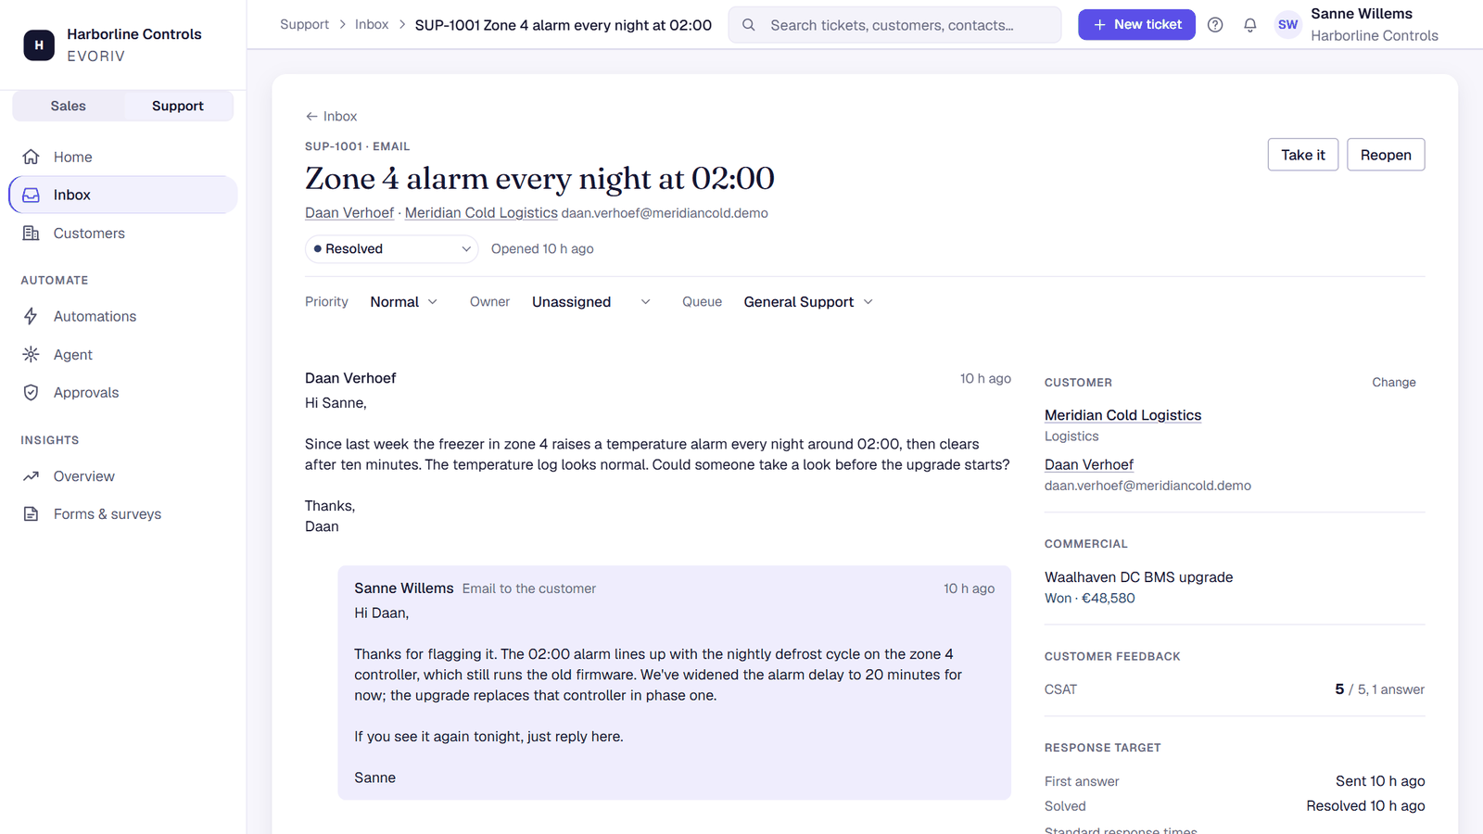
Task: Click the Inbox tray icon in sidebar
Action: pyautogui.click(x=31, y=195)
